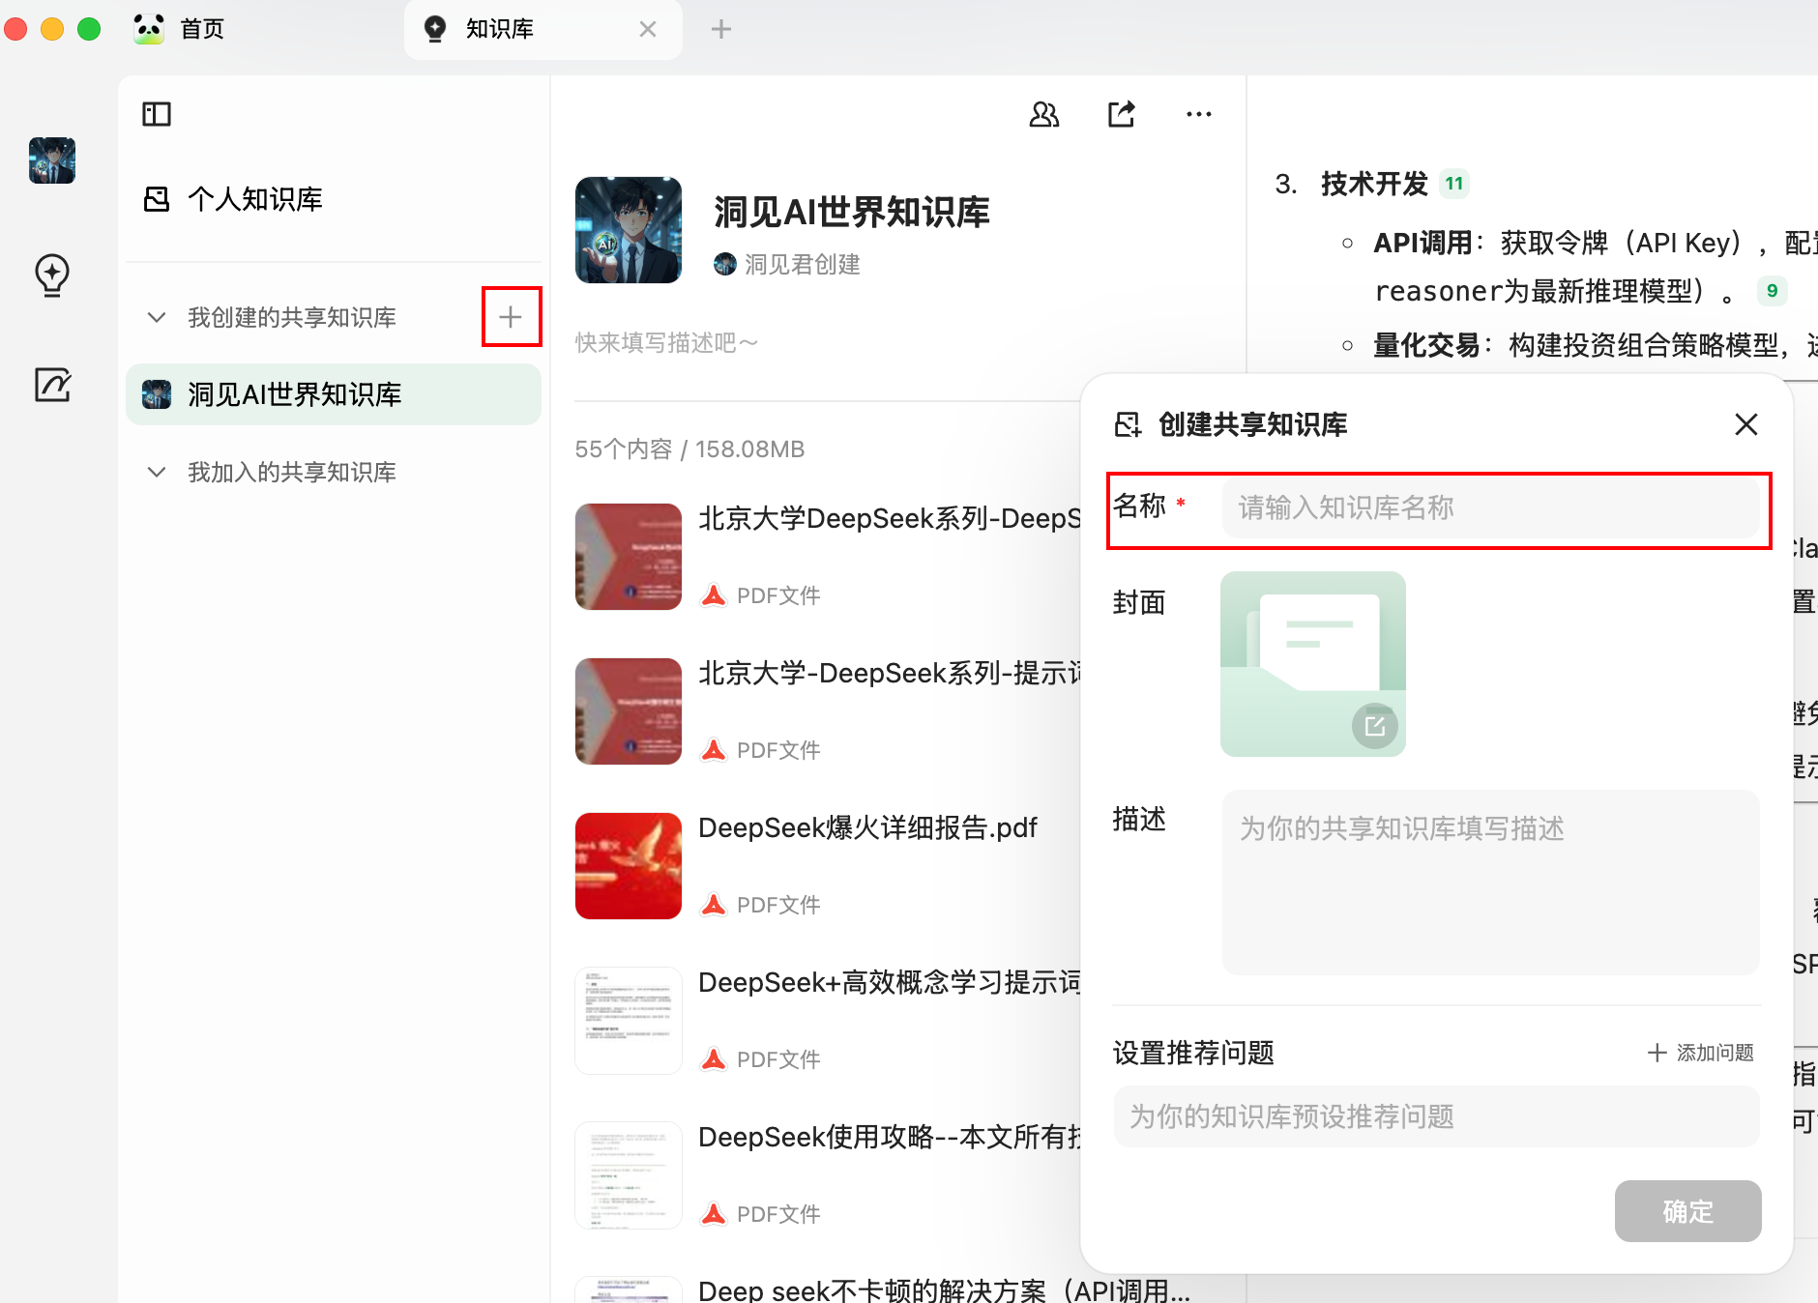Viewport: 1818px width, 1303px height.
Task: Collapse the 我创建的共享知识库 section
Action: tap(157, 317)
